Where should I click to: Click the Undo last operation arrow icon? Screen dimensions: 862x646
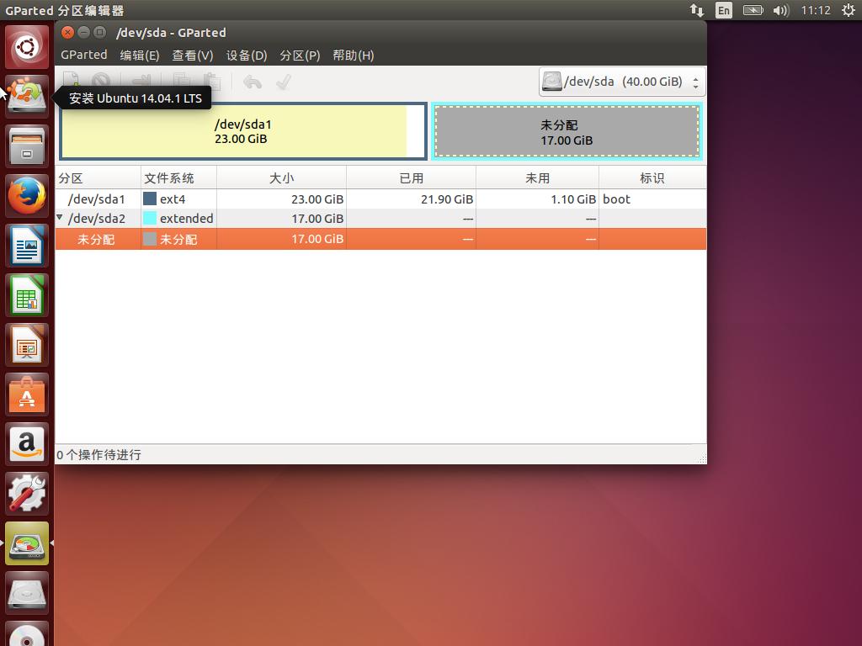tap(252, 82)
